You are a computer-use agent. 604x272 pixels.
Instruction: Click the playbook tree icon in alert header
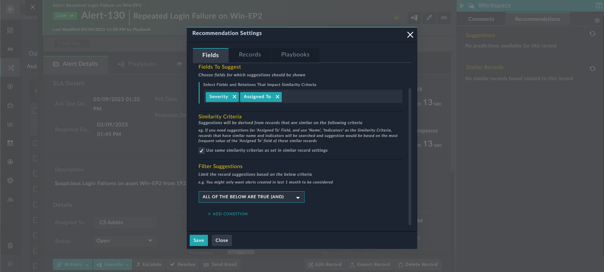click(414, 18)
